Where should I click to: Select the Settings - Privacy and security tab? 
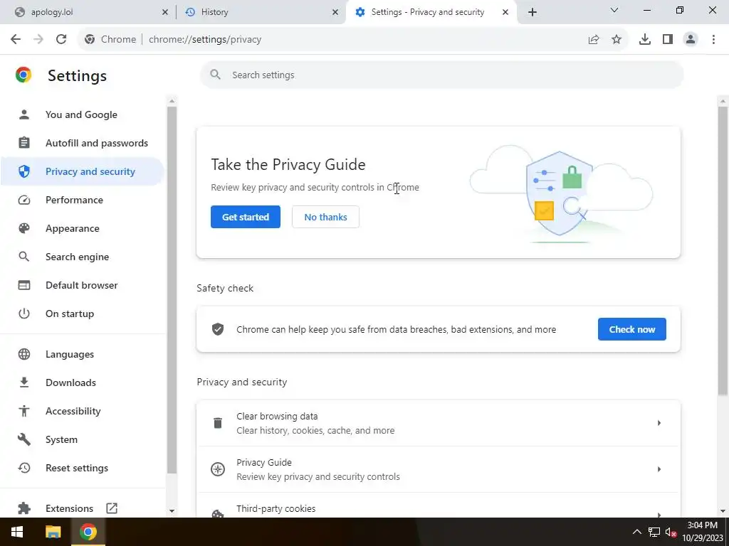pos(431,12)
